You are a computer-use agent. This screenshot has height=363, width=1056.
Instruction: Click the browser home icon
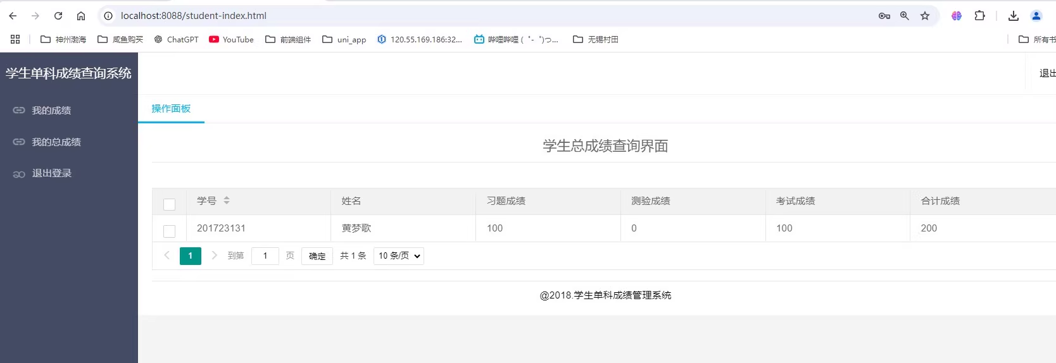click(81, 16)
